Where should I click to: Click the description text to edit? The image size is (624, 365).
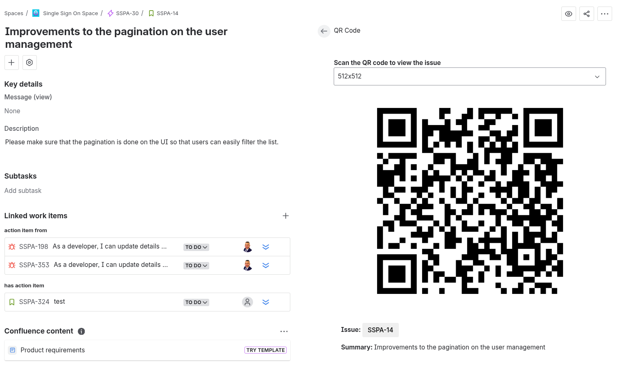click(x=142, y=142)
